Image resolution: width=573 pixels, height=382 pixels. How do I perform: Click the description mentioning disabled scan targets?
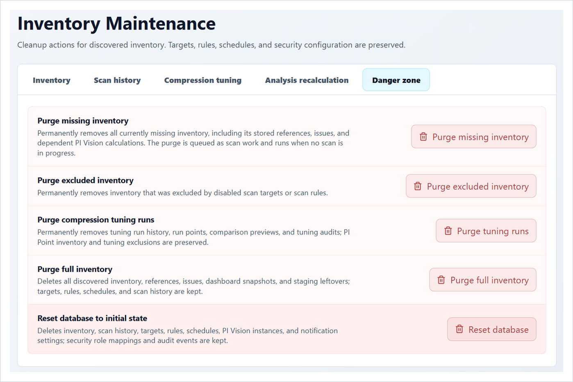182,193
